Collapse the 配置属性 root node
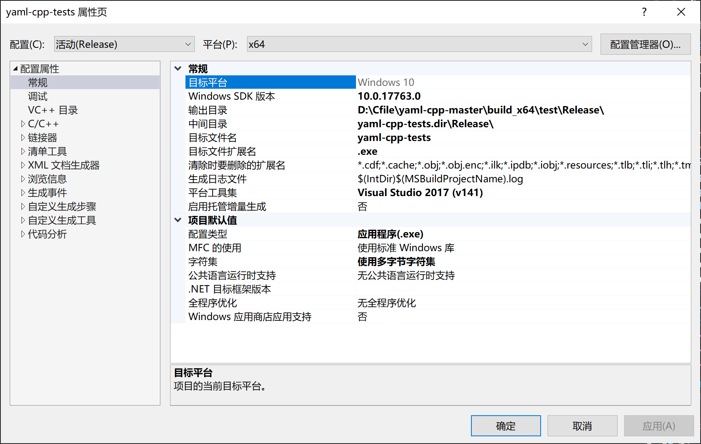Screen dimensions: 701x444 (x=14, y=68)
